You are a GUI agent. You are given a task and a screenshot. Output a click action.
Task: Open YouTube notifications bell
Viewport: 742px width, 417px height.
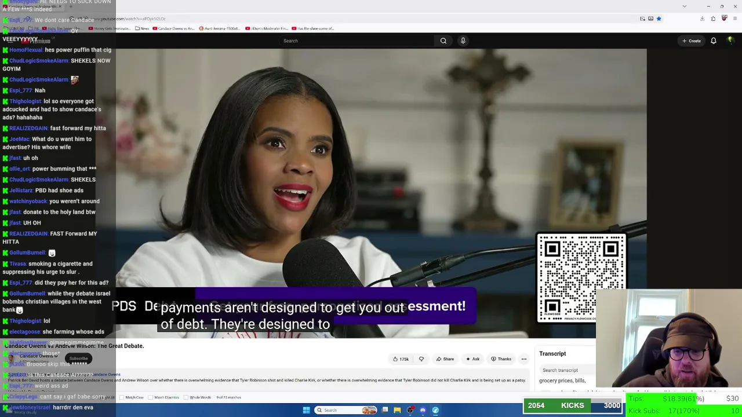click(714, 41)
